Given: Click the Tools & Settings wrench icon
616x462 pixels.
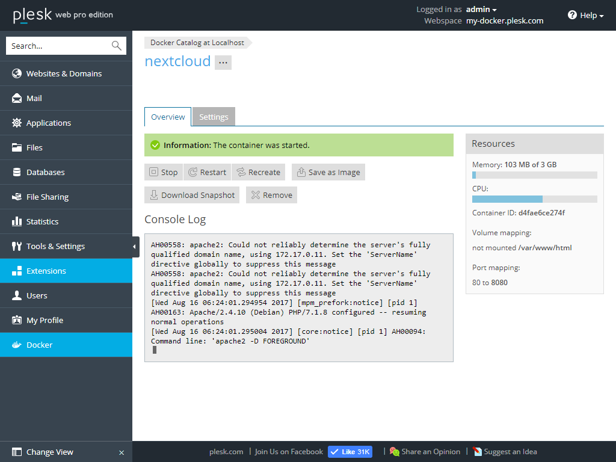Looking at the screenshot, I should click(x=16, y=246).
